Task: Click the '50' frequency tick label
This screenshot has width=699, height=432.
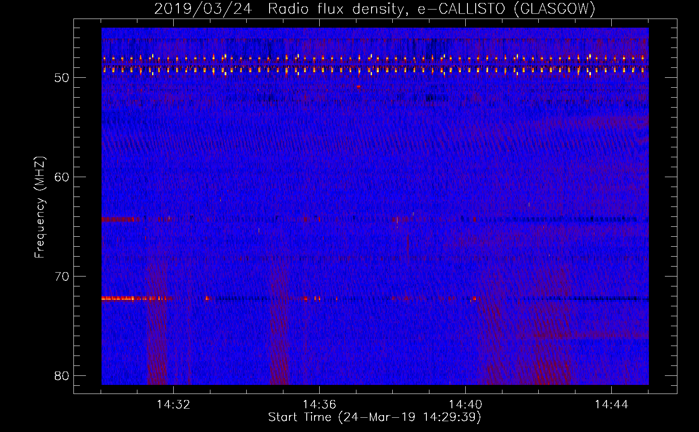Action: point(62,78)
